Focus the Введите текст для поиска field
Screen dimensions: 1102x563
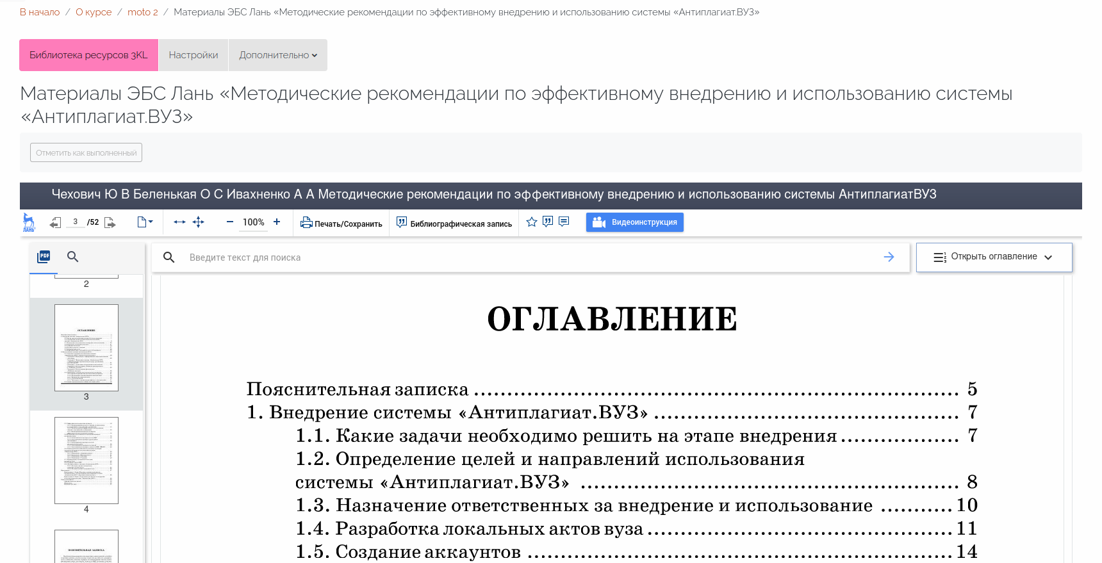(530, 257)
